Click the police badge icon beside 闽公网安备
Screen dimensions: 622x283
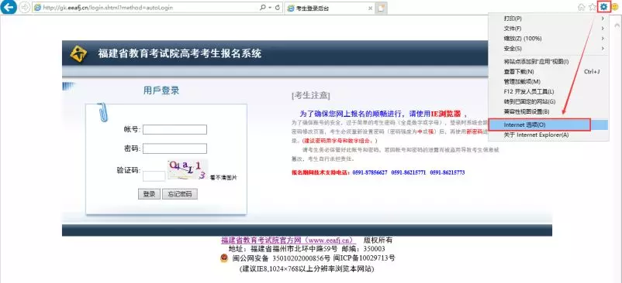[x=224, y=258]
